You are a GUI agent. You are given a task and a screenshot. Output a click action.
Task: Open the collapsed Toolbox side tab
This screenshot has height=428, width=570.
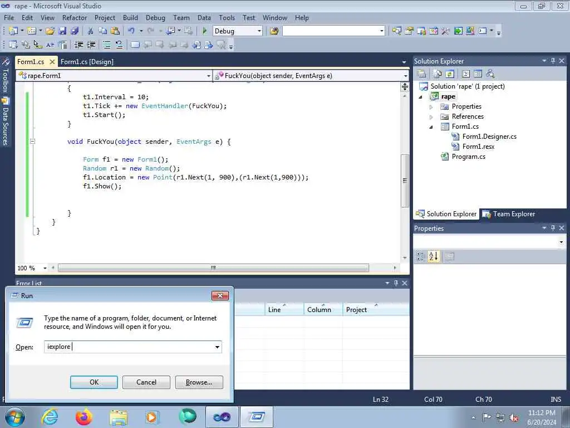click(x=5, y=76)
